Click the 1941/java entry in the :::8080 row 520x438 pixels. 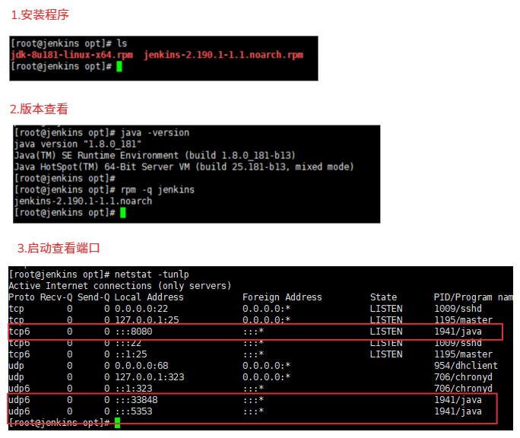[458, 332]
